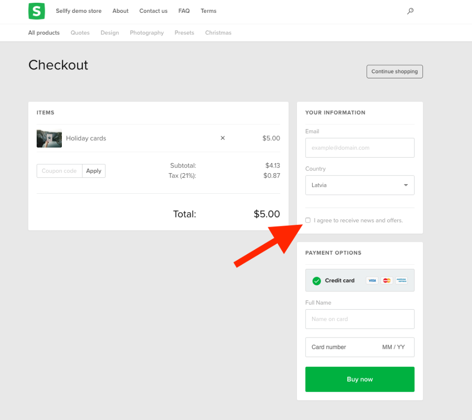Click the green checkmark beside Credit card
The height and width of the screenshot is (420, 472).
pos(316,281)
